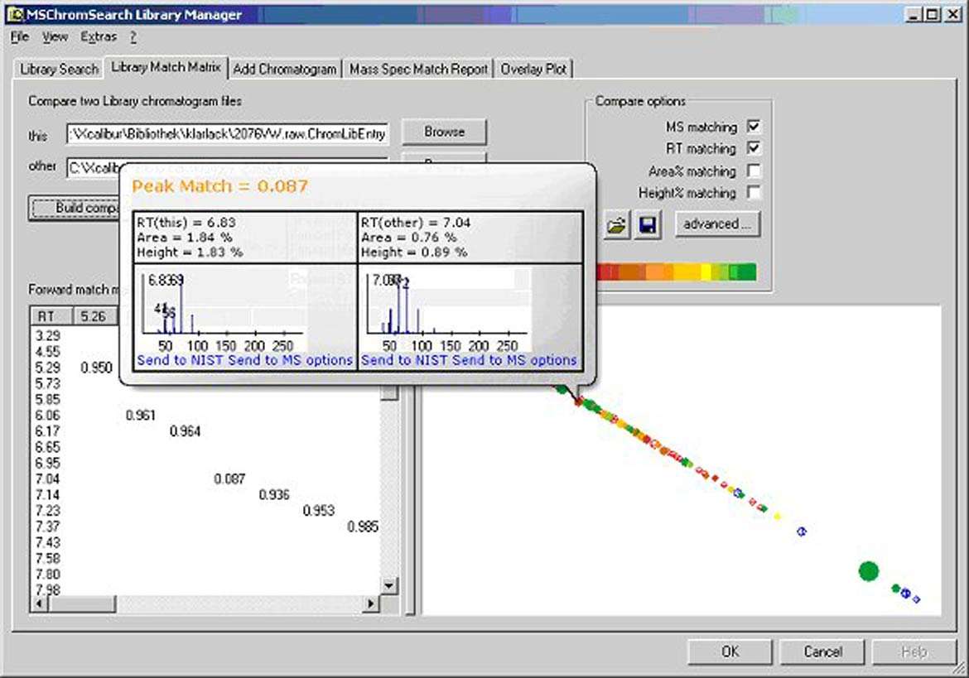
Task: Click the 'other' library file path field
Action: (x=93, y=167)
